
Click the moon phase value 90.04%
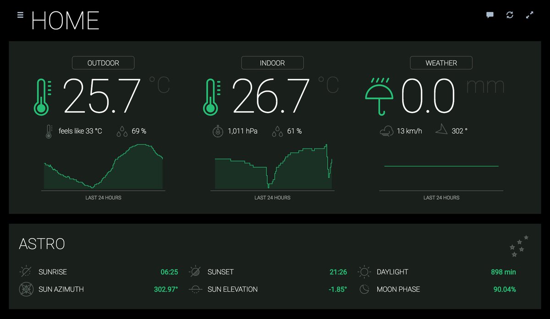(504, 289)
